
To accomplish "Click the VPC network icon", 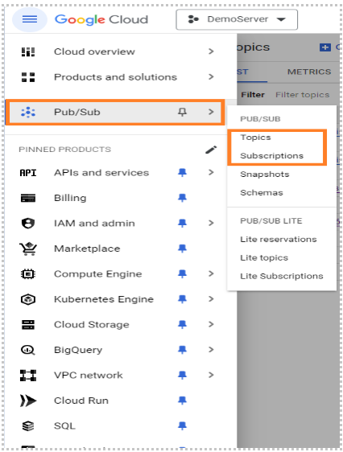I will coord(28,376).
